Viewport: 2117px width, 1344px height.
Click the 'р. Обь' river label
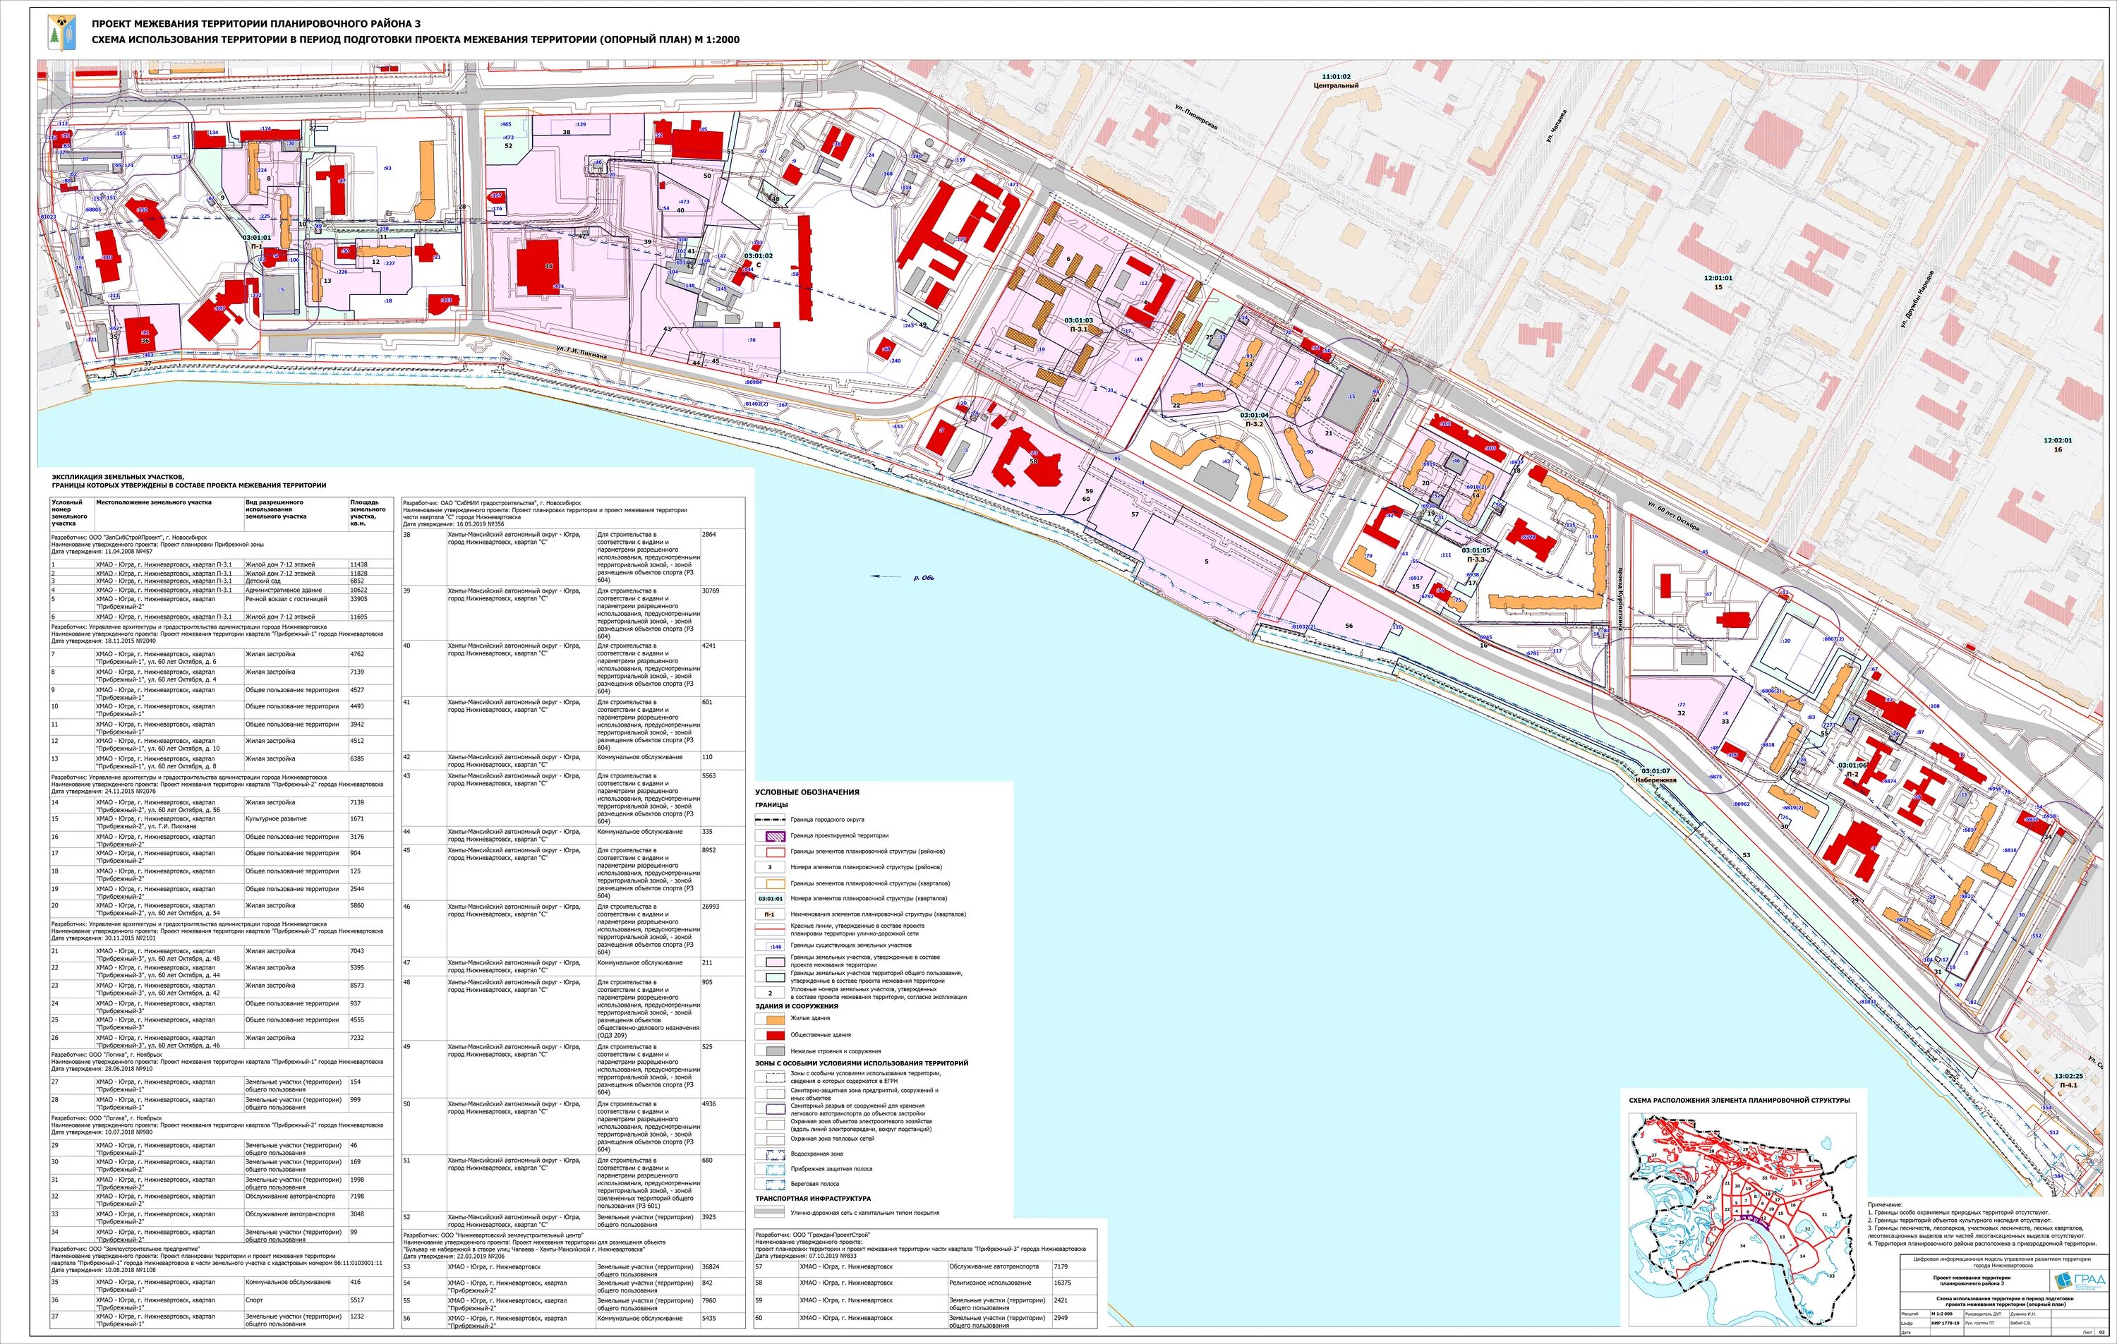pyautogui.click(x=923, y=578)
